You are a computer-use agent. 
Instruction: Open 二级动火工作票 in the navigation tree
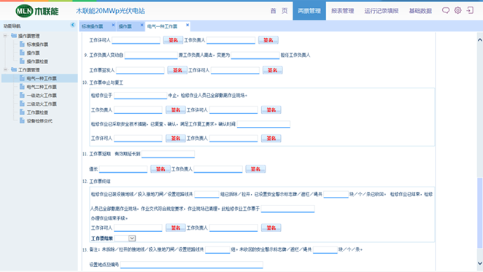(x=42, y=104)
